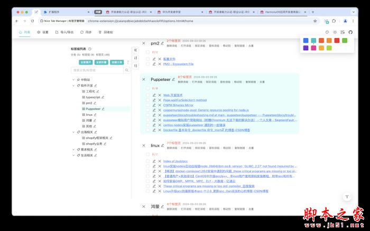
Task: Click the 全部折叠 button
Action: [101, 62]
